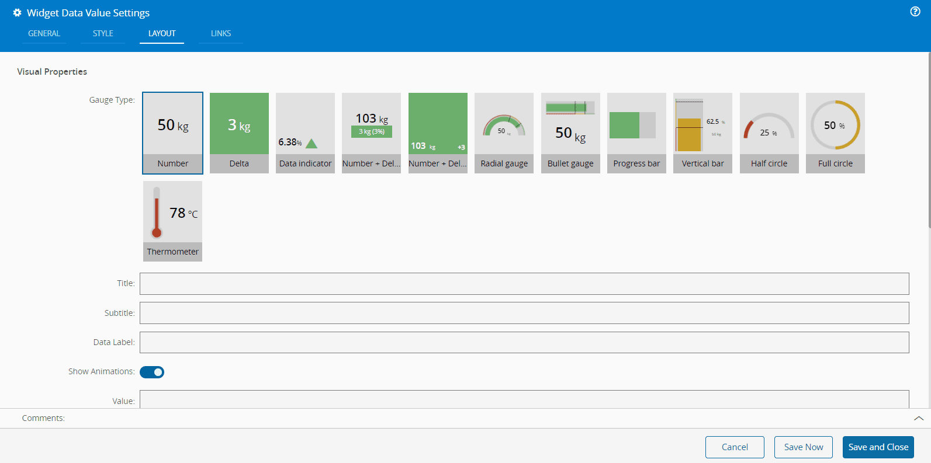Click Save and Close
The width and height of the screenshot is (931, 463).
(878, 447)
